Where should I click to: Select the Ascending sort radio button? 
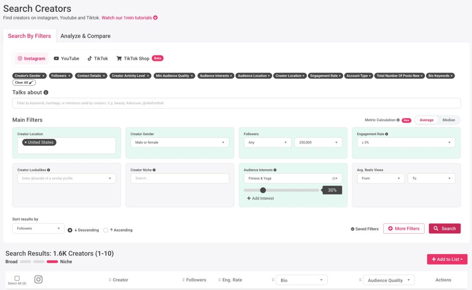[106, 230]
